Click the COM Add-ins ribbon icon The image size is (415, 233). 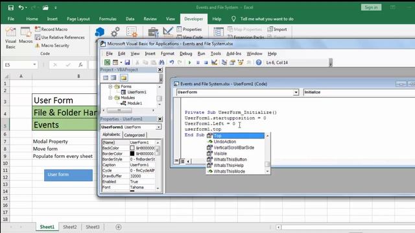click(x=132, y=32)
